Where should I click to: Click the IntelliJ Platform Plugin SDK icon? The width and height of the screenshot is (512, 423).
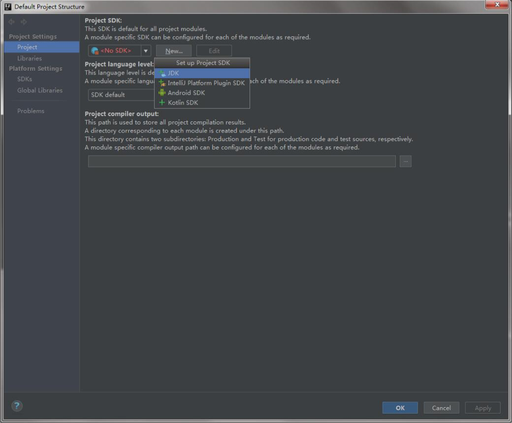pos(162,83)
